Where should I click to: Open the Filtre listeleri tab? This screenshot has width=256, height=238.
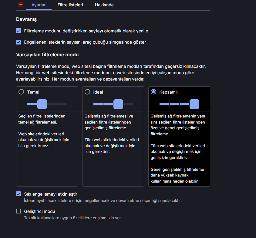point(70,5)
